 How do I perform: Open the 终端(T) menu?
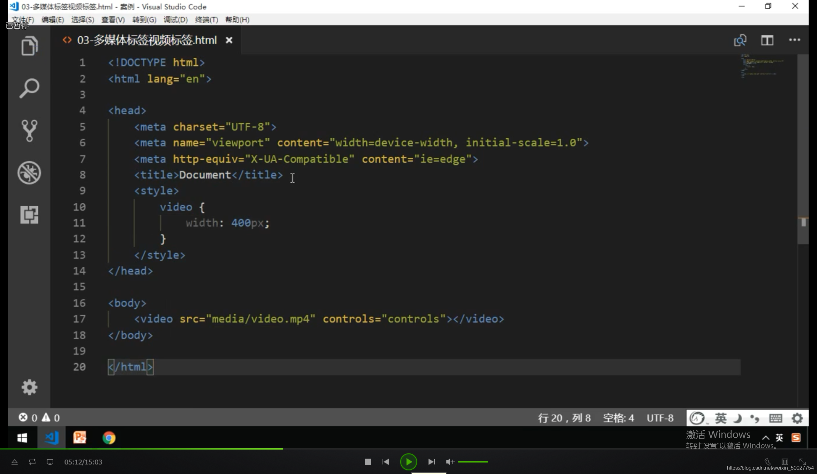pyautogui.click(x=206, y=20)
